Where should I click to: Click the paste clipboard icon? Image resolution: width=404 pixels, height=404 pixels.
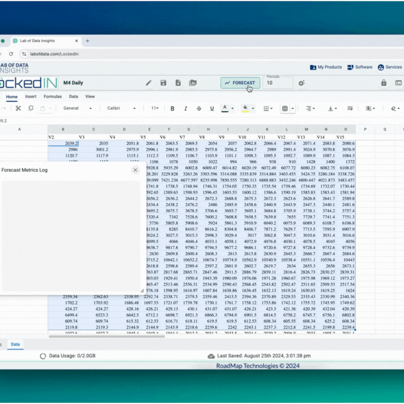(43, 108)
